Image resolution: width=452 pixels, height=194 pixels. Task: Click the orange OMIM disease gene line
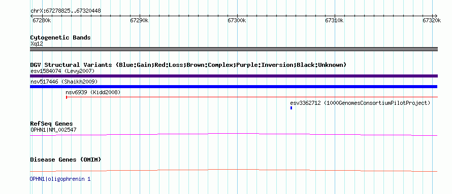pos(234,170)
